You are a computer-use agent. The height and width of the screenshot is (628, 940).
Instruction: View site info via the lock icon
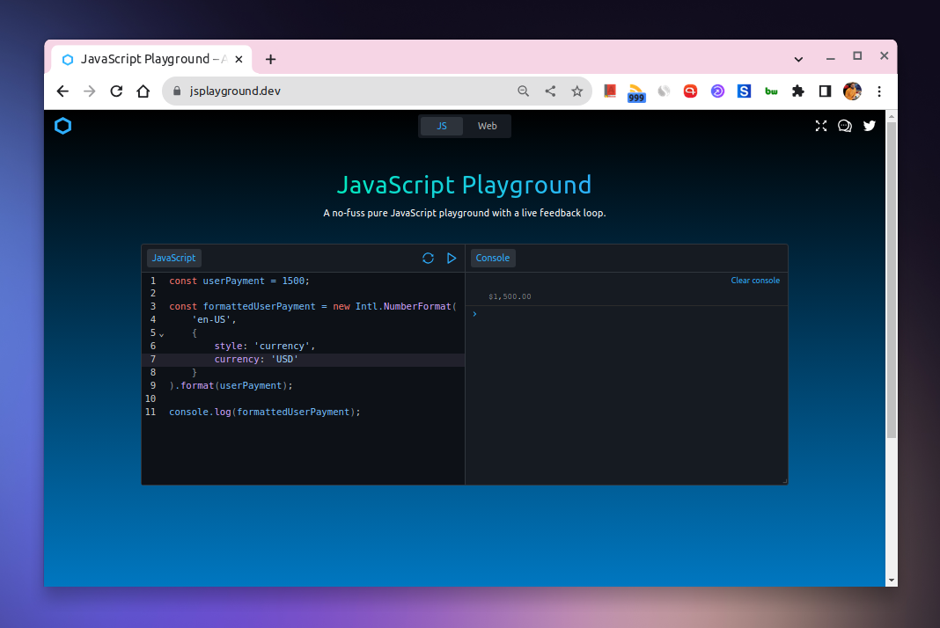[177, 91]
